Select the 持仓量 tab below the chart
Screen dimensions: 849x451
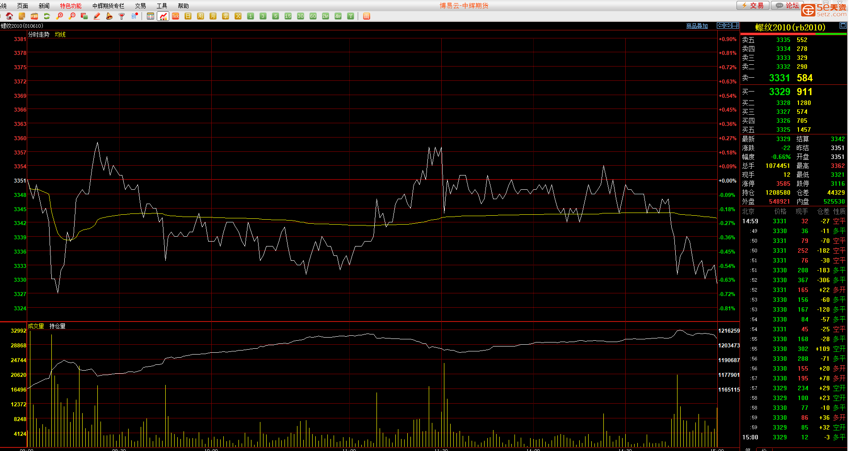click(57, 326)
